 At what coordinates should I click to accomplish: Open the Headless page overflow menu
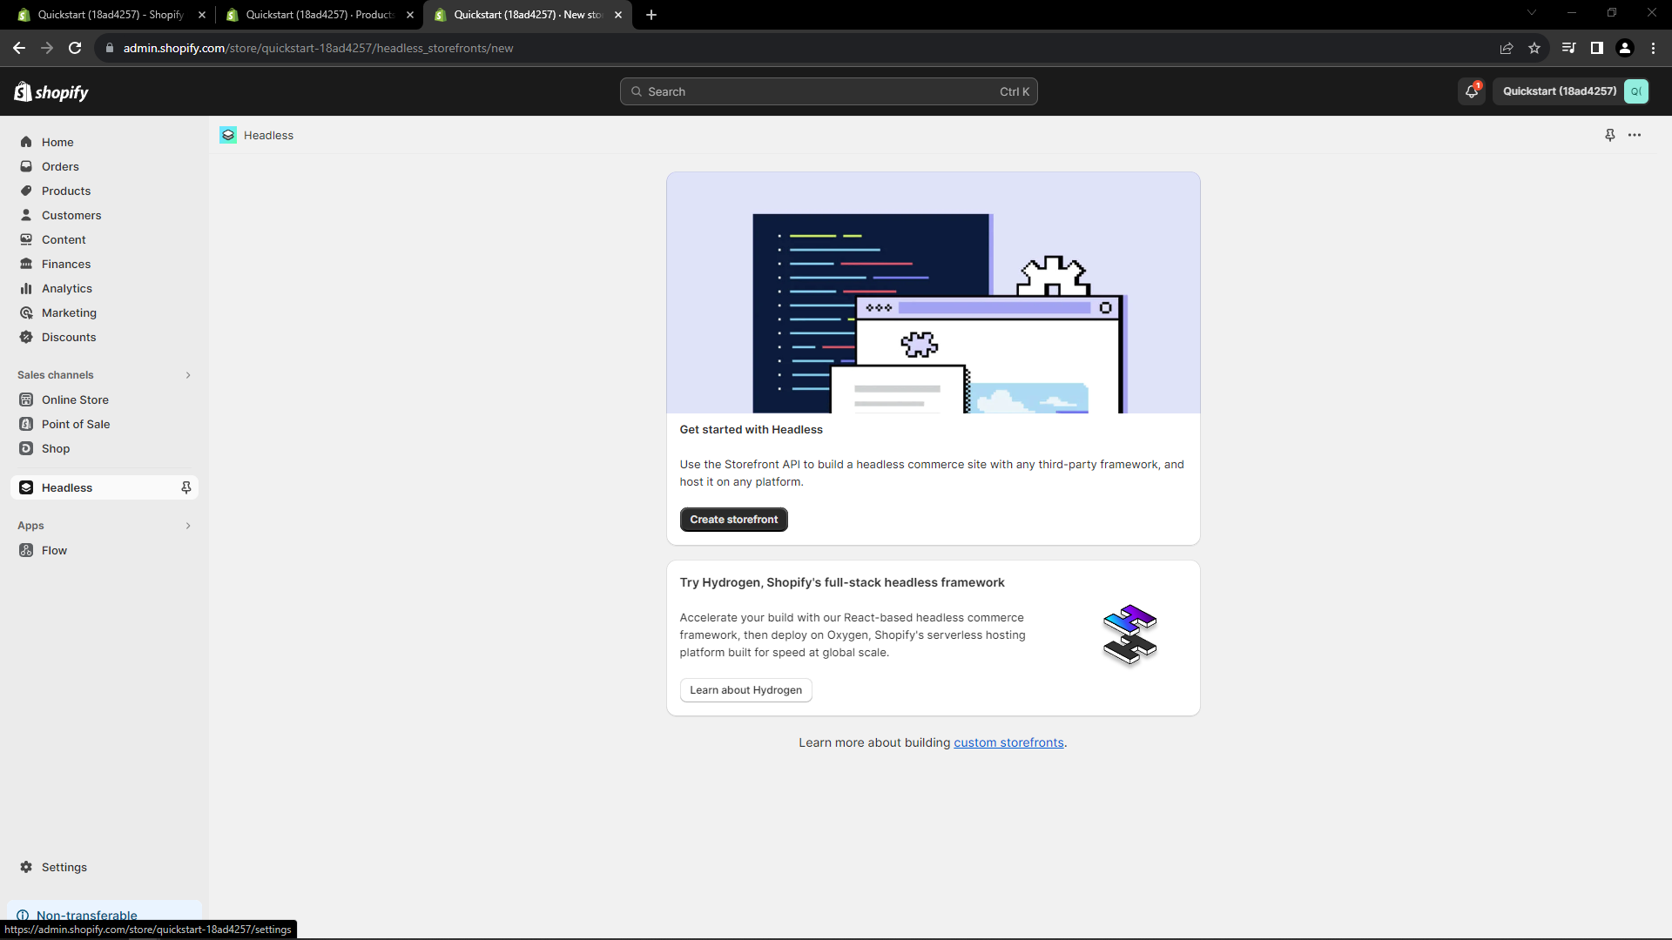[x=1635, y=135]
